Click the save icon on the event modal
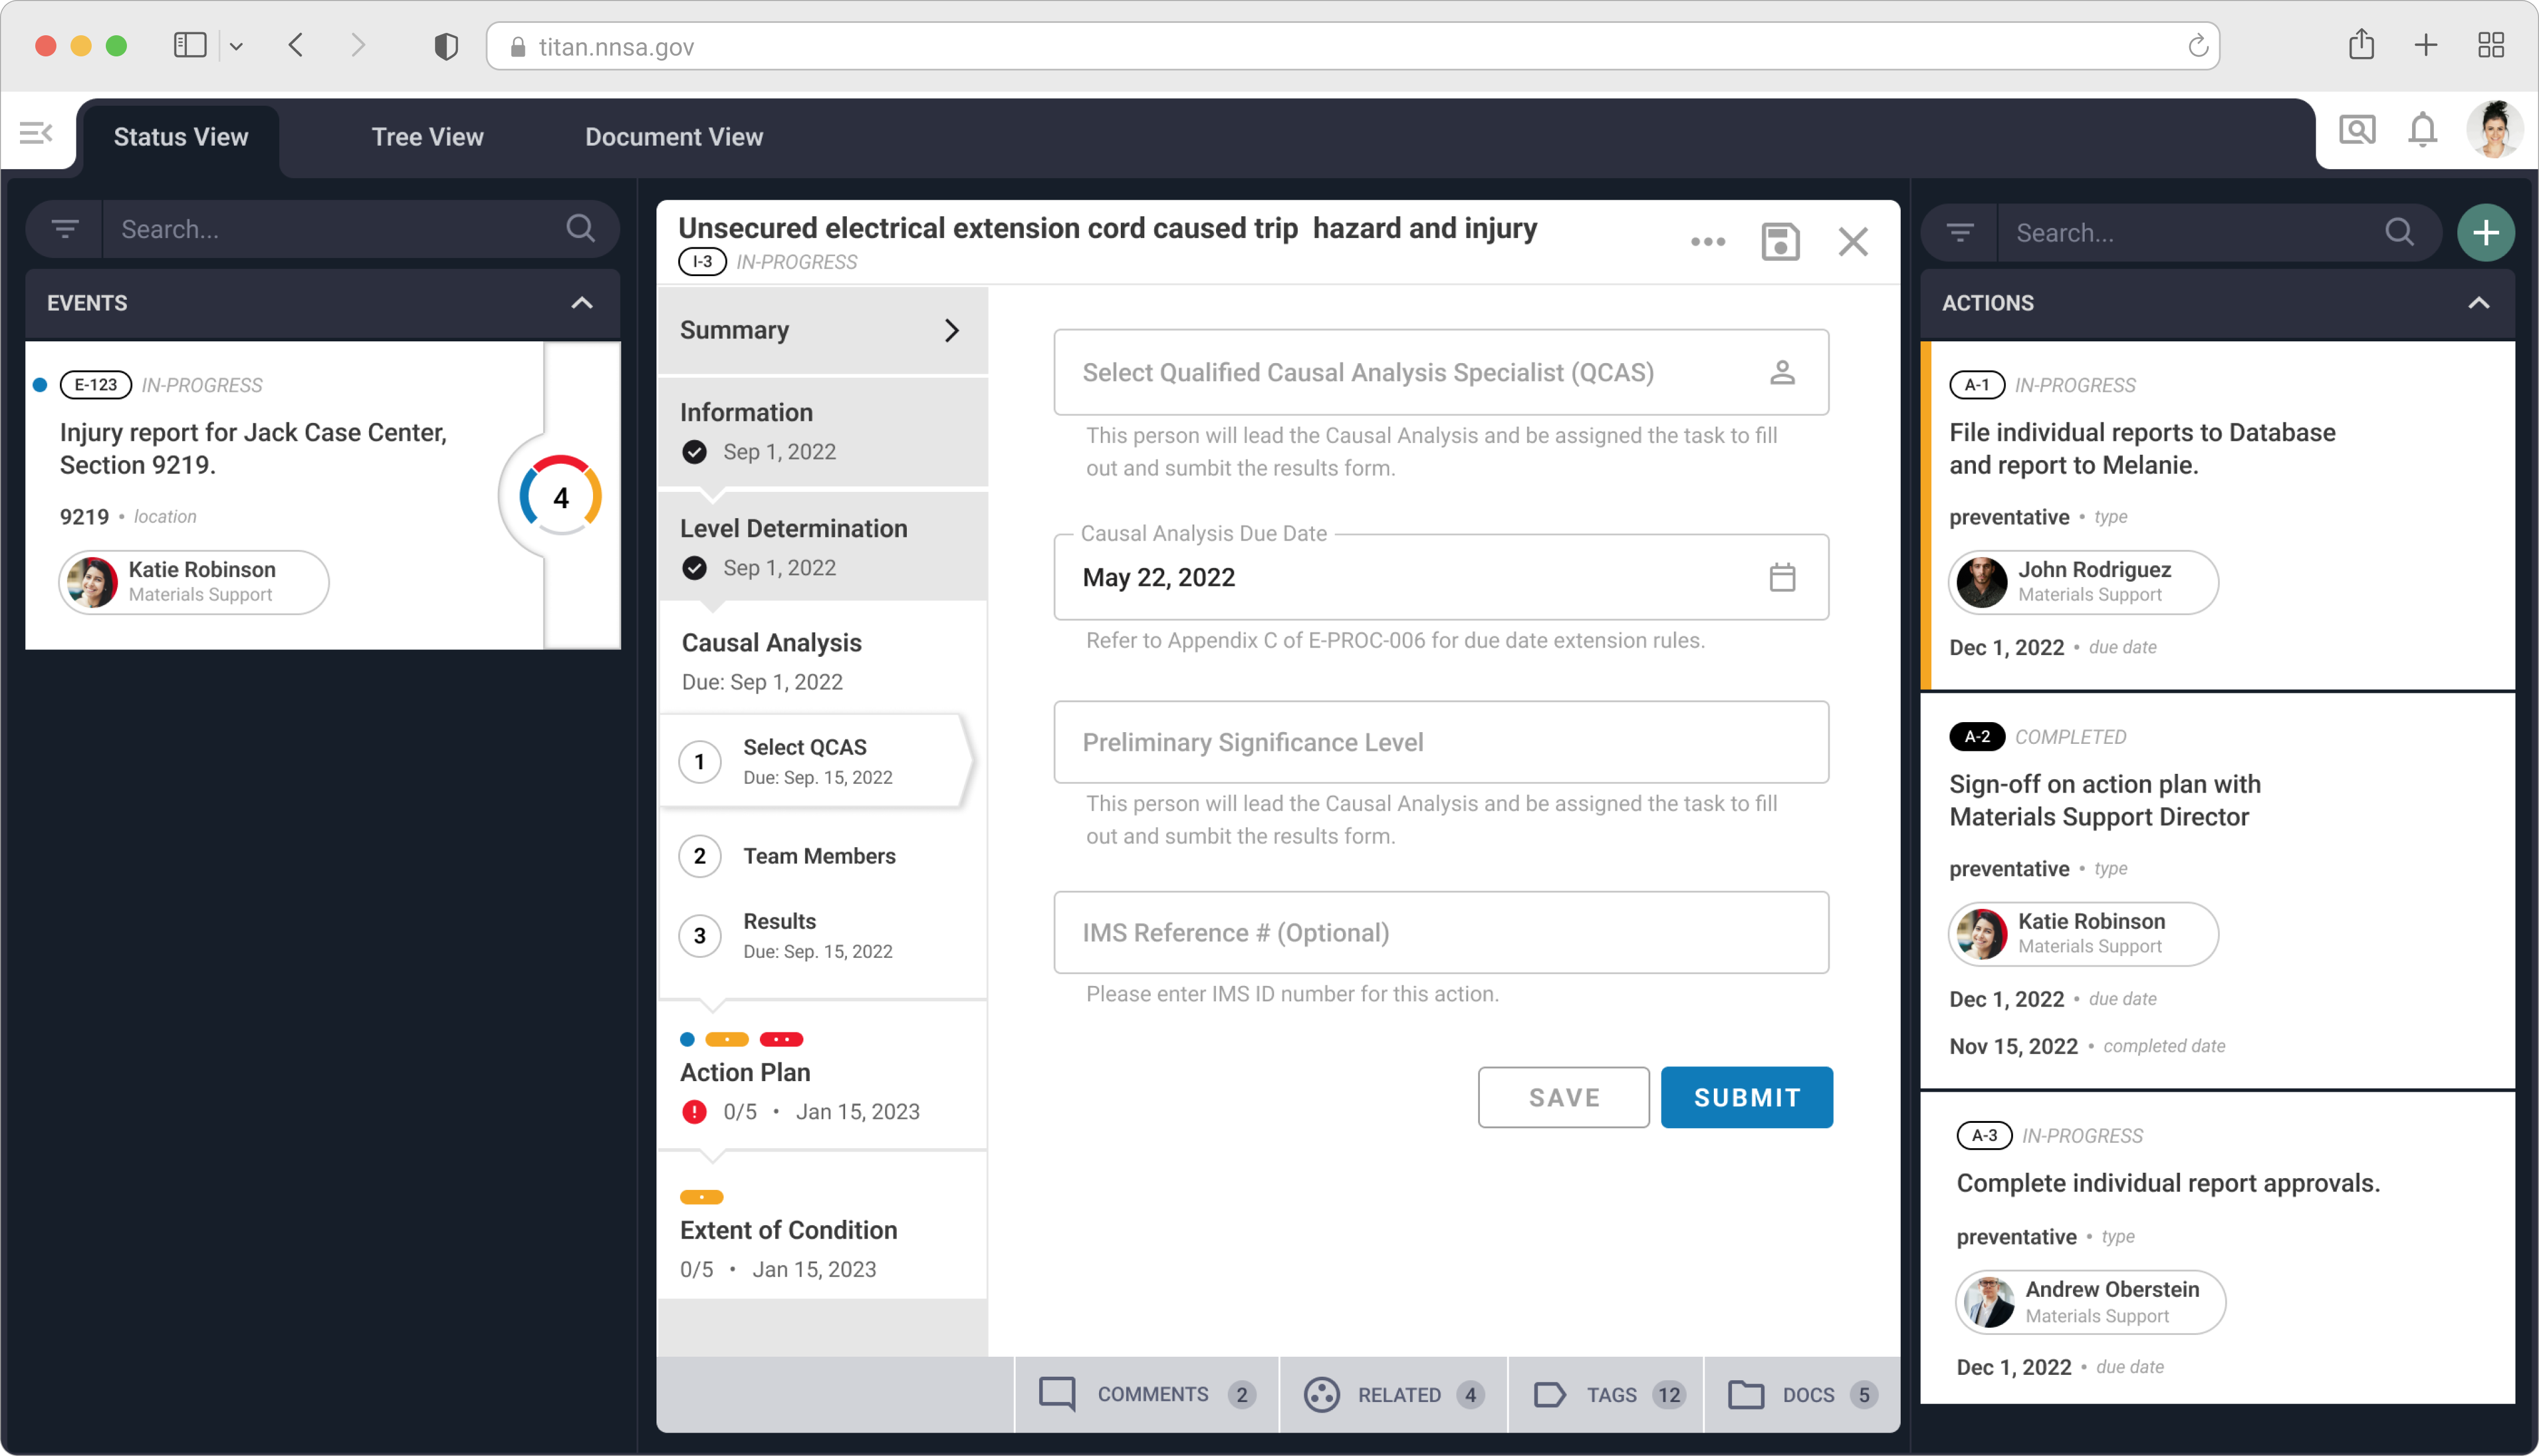 click(1780, 243)
